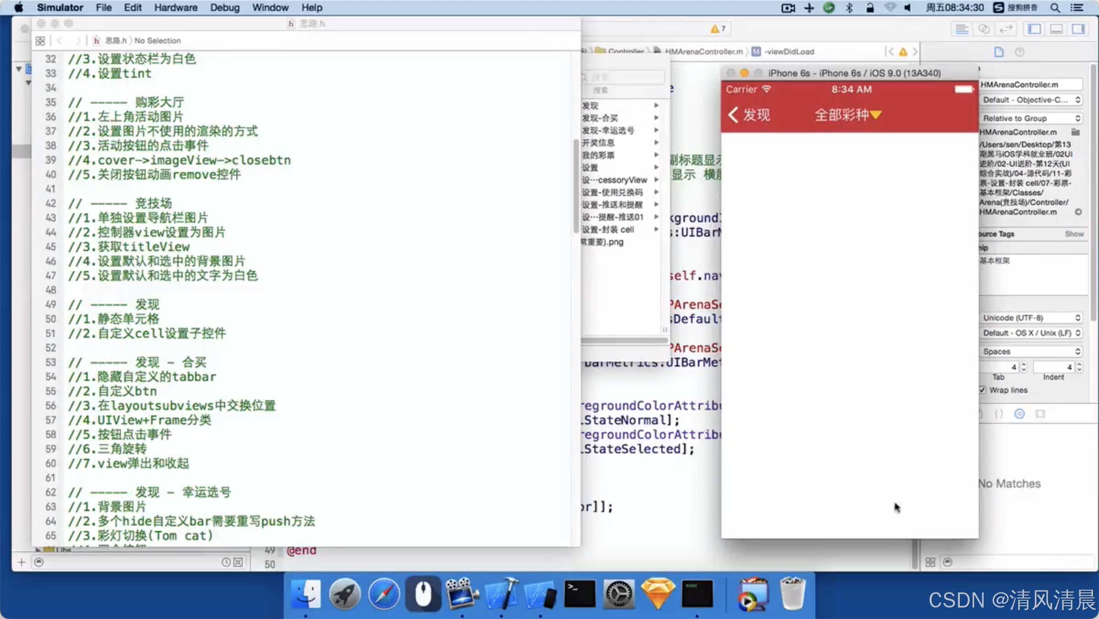Collapse the project tree disclosure triangle
Viewport: 1099px width, 619px height.
click(x=19, y=69)
